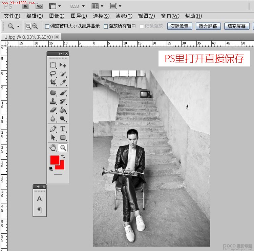The image size is (254, 251).
Task: Open the 文件(F) menu
Action: click(12, 16)
